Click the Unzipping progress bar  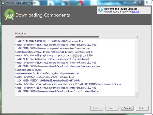(76, 37)
